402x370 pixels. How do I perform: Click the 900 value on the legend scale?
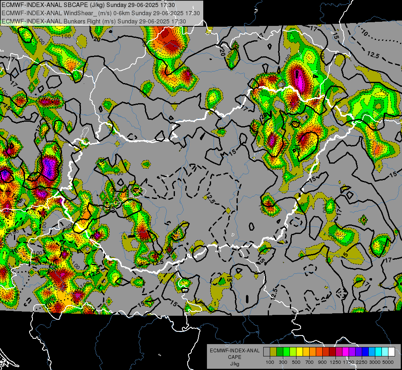[x=322, y=362]
